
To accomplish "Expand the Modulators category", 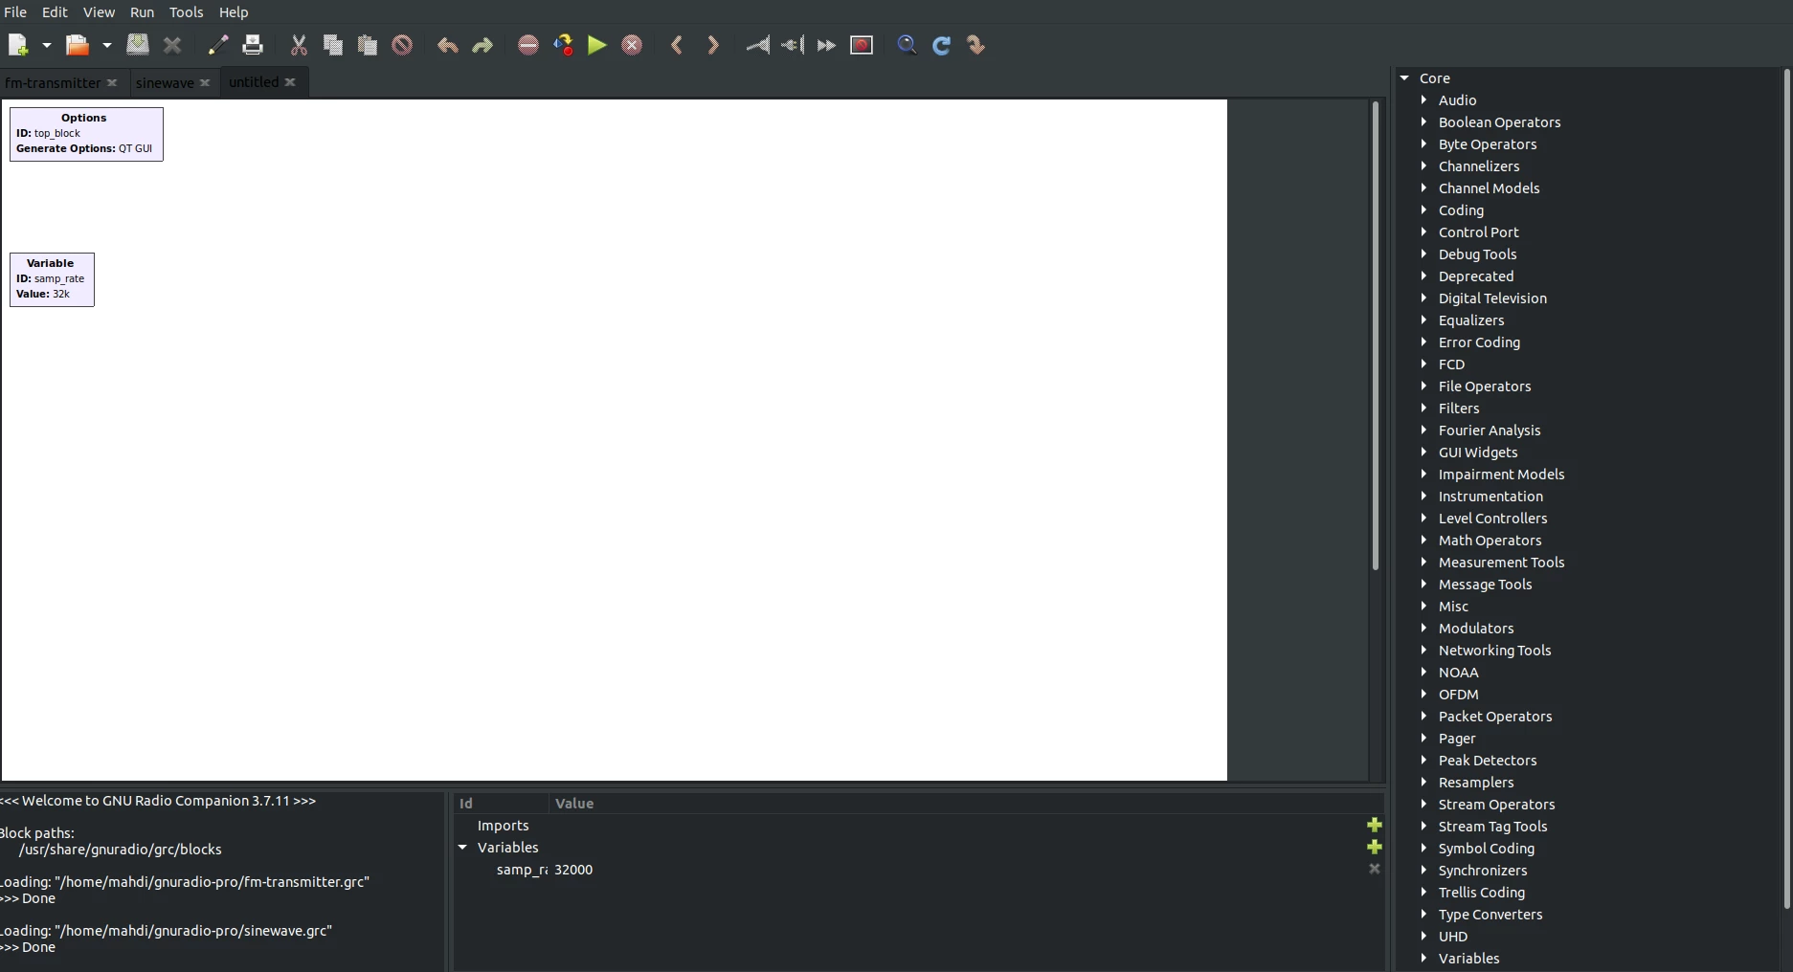I will point(1423,629).
